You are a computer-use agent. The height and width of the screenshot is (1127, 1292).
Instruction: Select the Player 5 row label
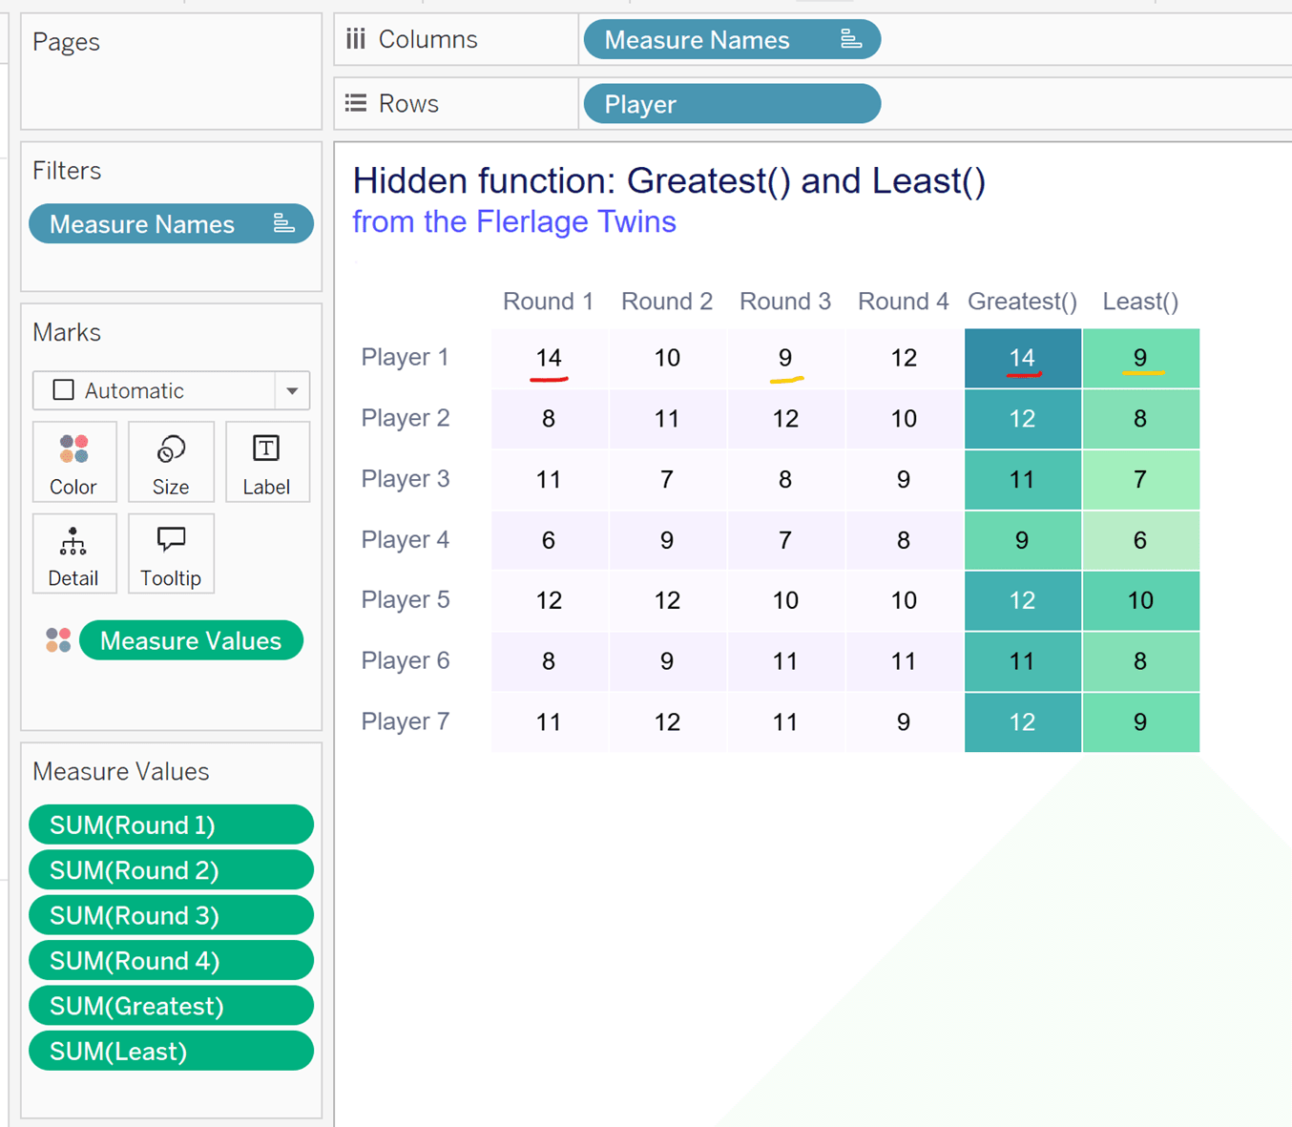[405, 599]
